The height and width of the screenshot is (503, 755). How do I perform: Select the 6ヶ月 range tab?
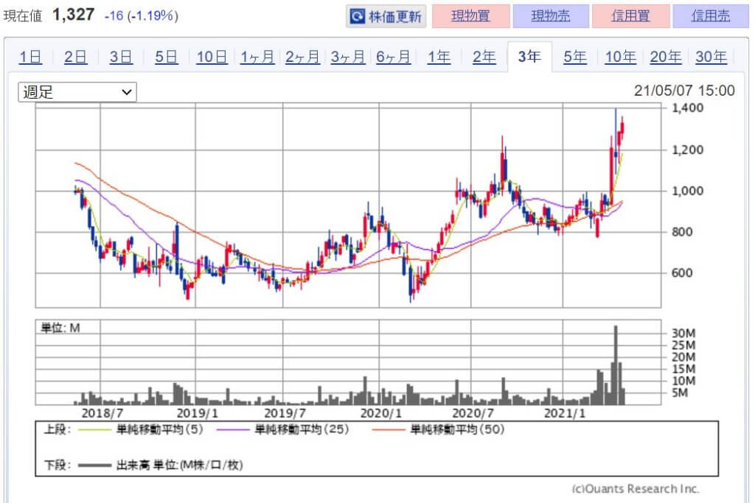(393, 57)
